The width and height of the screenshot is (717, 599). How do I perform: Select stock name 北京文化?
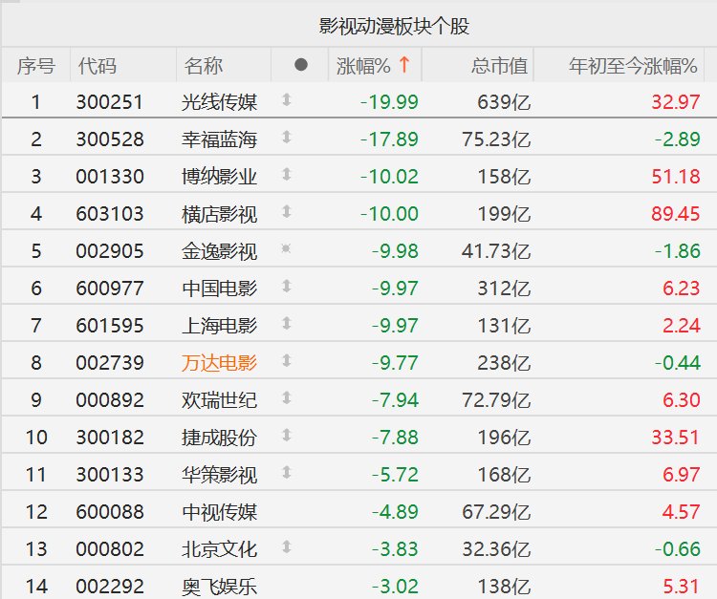coord(220,549)
